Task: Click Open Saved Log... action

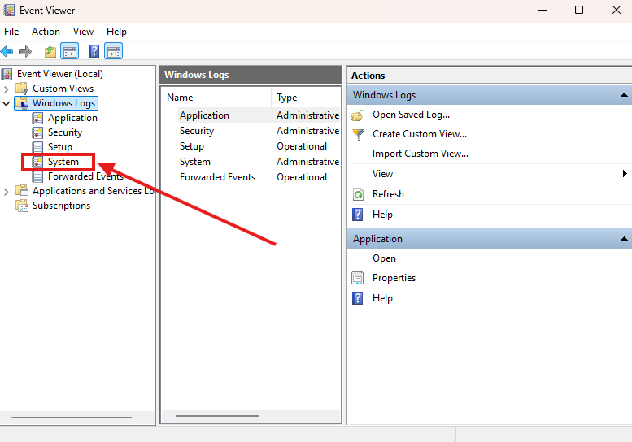Action: (411, 115)
